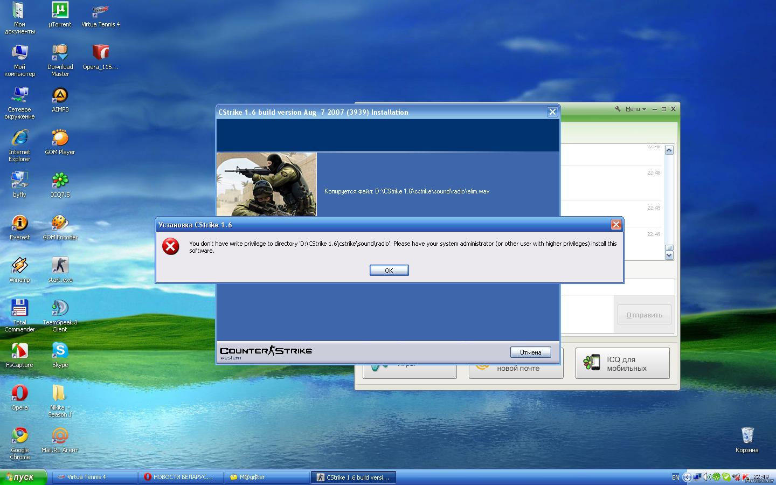Screen dimensions: 776x485
Task: Click the volume speaker tray icon
Action: click(x=706, y=477)
